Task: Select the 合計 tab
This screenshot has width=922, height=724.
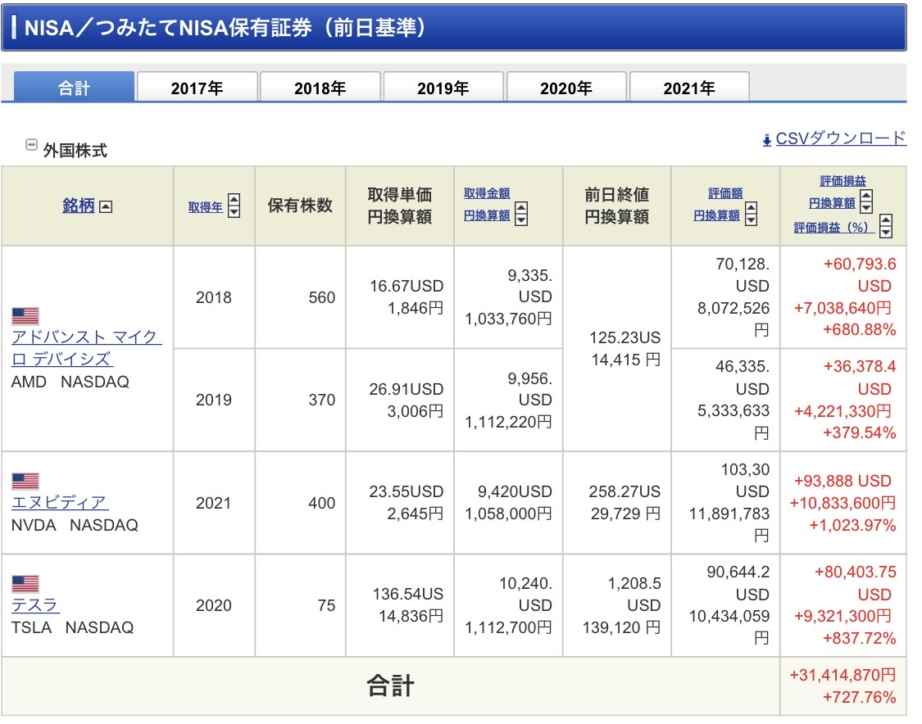Action: pos(74,88)
